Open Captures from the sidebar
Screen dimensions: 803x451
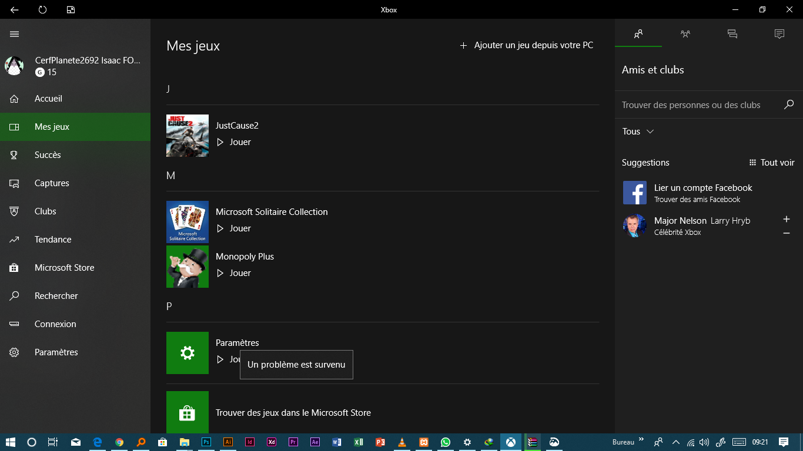click(x=75, y=183)
